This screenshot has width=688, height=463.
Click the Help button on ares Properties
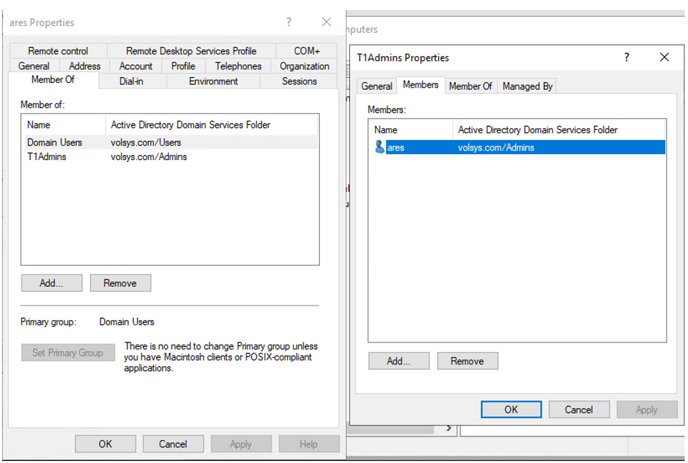point(308,444)
